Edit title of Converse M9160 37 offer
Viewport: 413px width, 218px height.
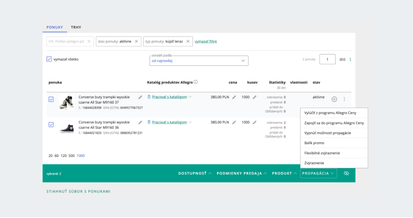pyautogui.click(x=140, y=97)
